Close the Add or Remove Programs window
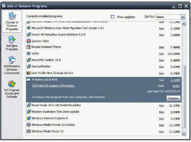Image resolution: width=191 pixels, height=142 pixels. 186,6
